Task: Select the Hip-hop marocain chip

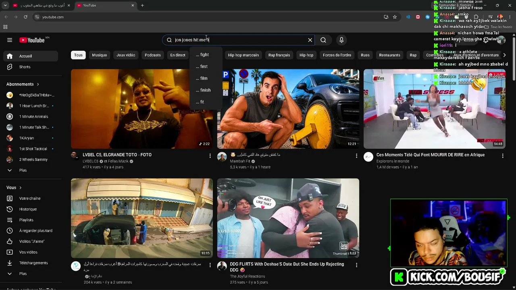Action: [x=243, y=55]
